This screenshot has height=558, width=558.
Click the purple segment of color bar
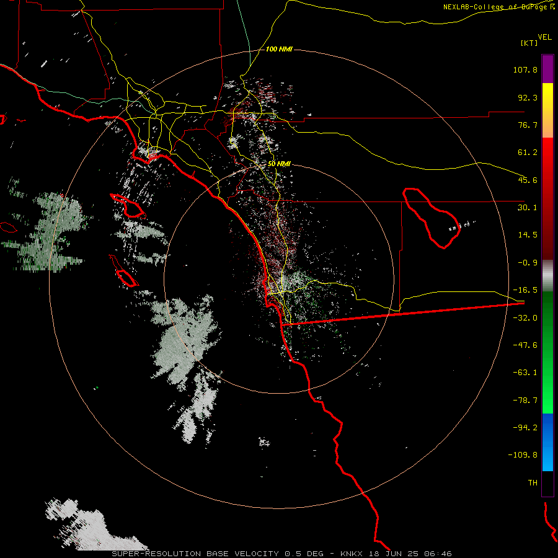(x=547, y=69)
